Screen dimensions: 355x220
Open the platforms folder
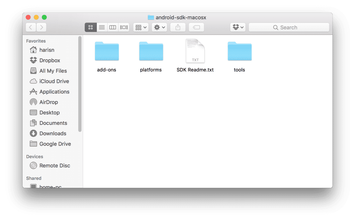tap(151, 51)
